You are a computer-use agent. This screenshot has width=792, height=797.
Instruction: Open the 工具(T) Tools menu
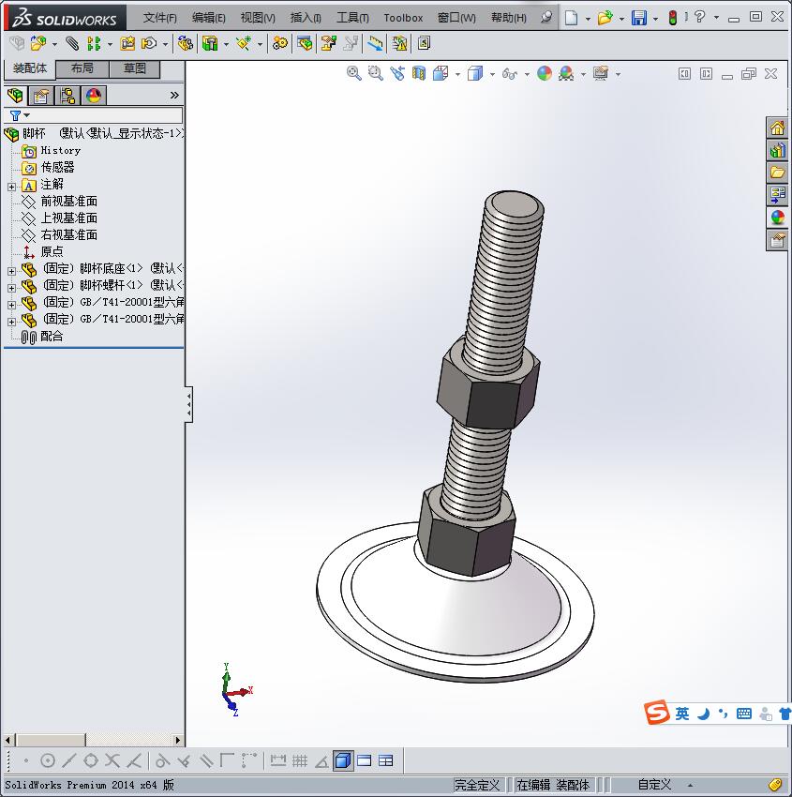(x=352, y=18)
